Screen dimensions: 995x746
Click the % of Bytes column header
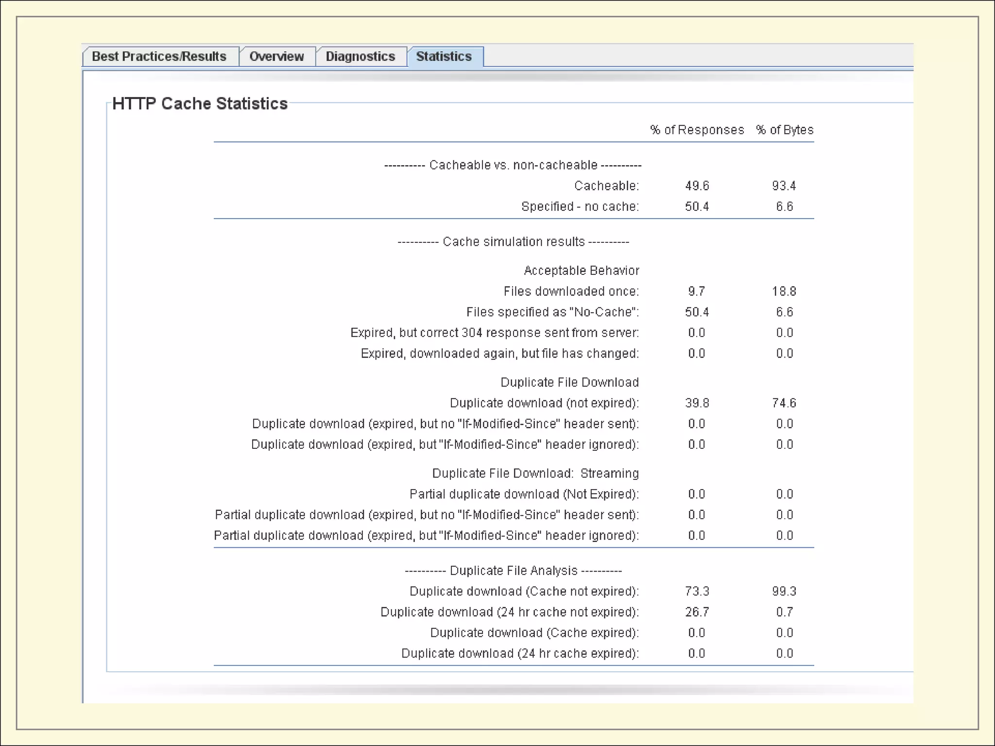tap(784, 130)
